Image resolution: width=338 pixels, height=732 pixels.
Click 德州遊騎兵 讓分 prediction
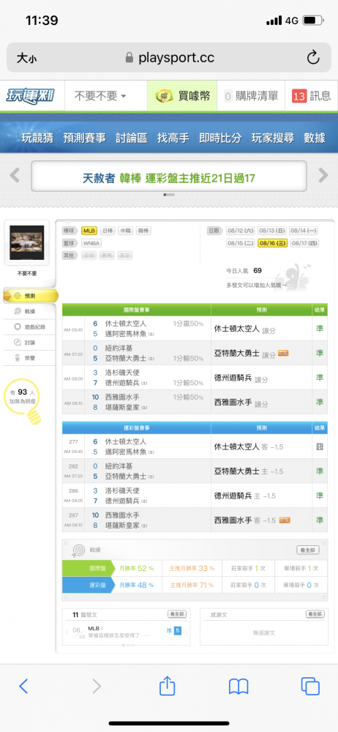[241, 379]
